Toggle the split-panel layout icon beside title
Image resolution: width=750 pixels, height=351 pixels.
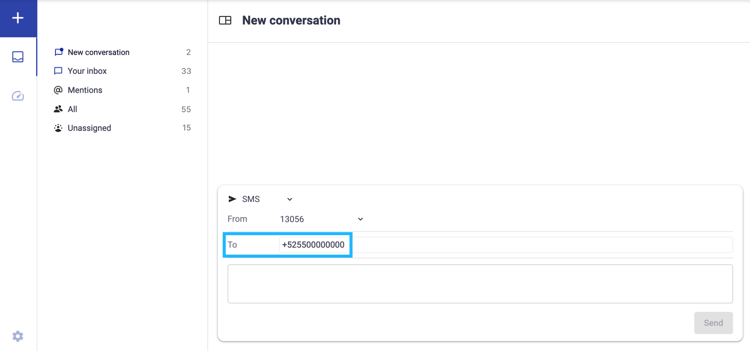pyautogui.click(x=225, y=20)
